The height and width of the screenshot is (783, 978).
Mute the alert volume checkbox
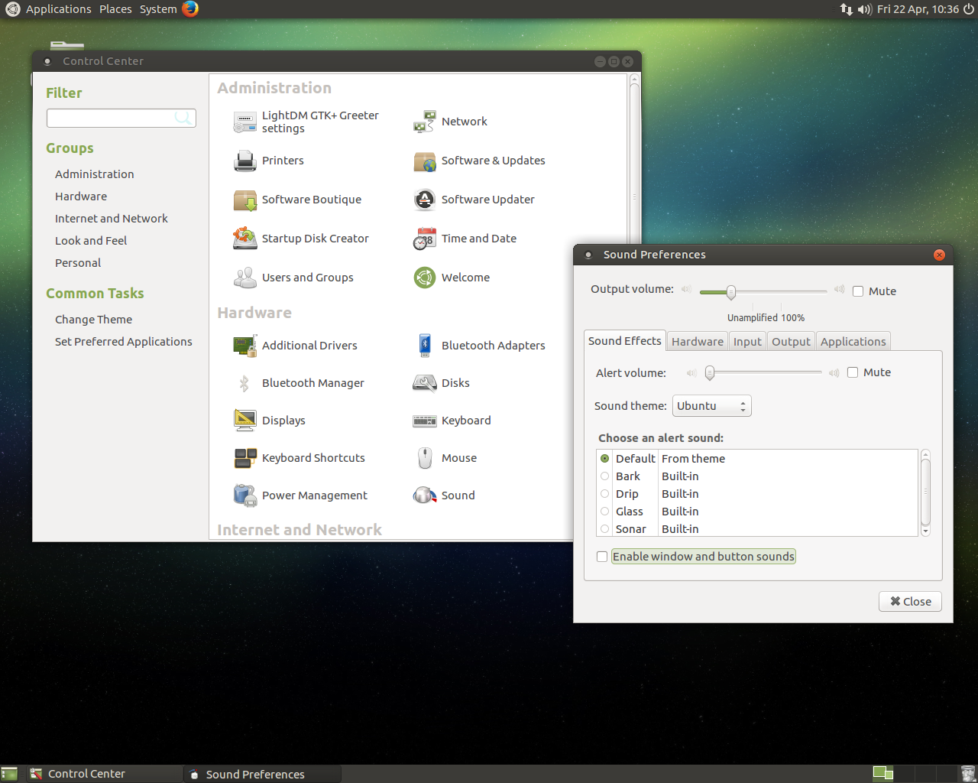pyautogui.click(x=853, y=372)
